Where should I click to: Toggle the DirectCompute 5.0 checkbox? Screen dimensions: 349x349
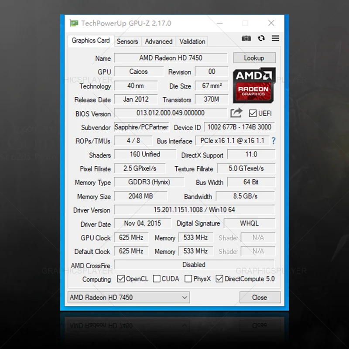[219, 279]
